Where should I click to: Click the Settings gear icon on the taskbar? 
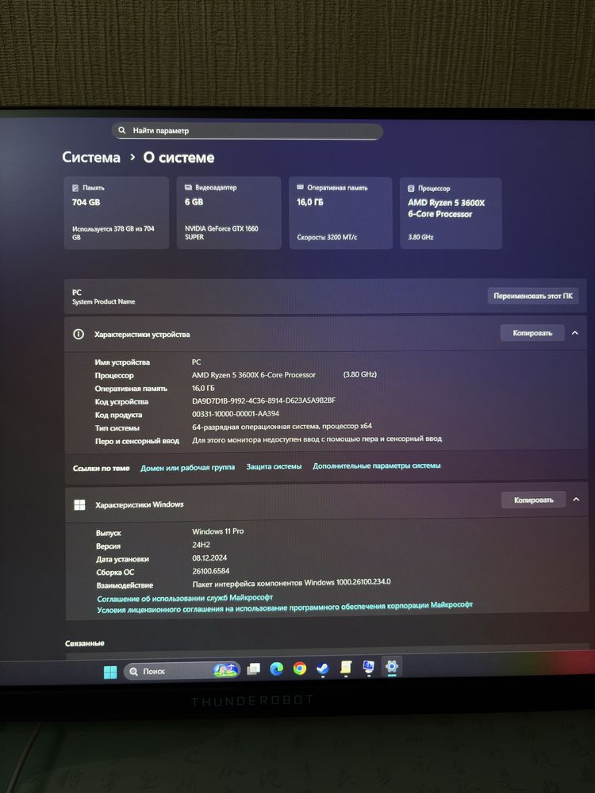point(392,667)
